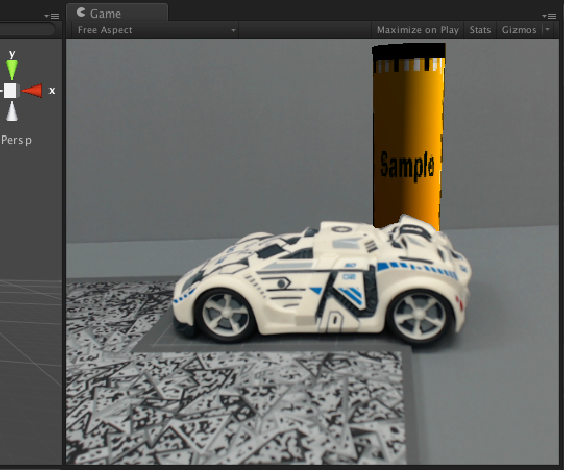Toggle Persp to switch to isometric projection

(16, 140)
